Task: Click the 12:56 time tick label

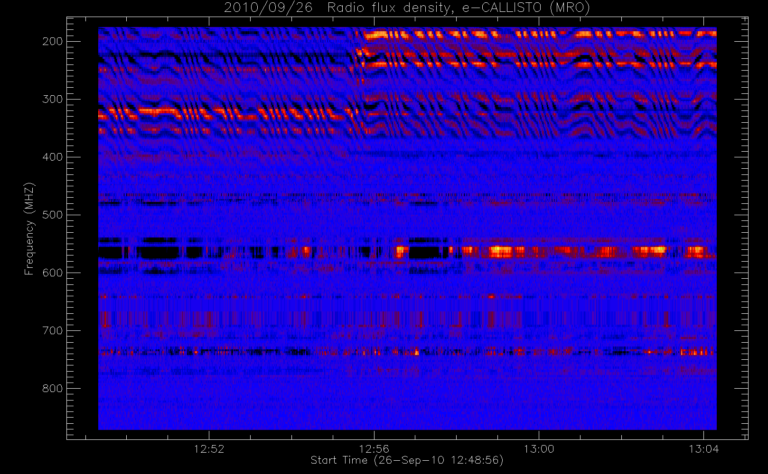Action: pos(374,449)
